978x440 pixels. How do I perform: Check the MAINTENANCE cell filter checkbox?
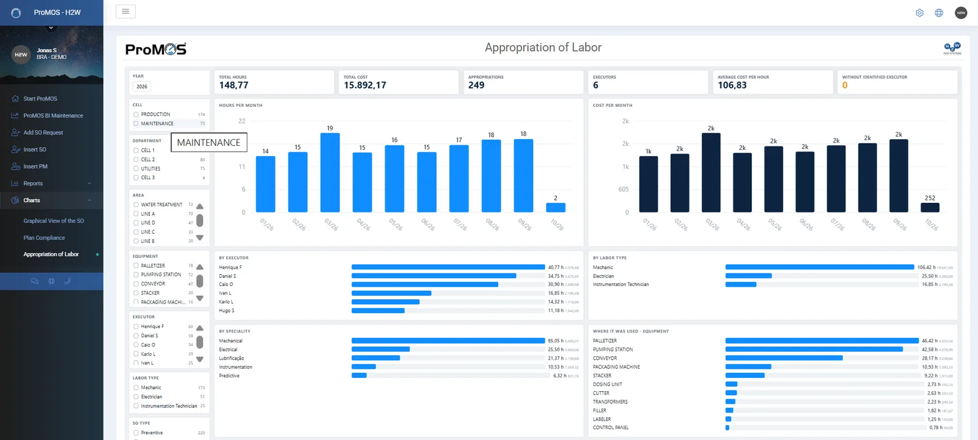[136, 123]
